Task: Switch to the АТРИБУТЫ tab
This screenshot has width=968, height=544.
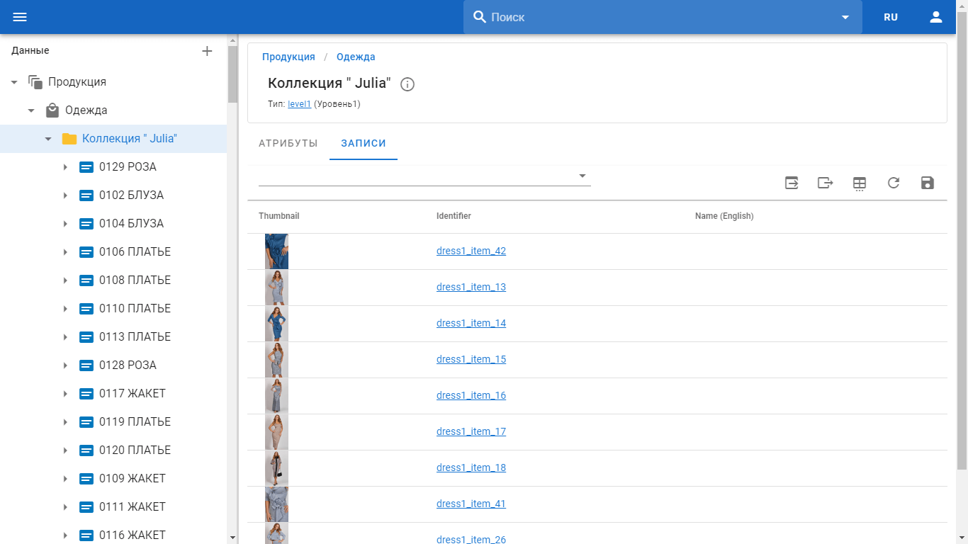Action: [288, 143]
